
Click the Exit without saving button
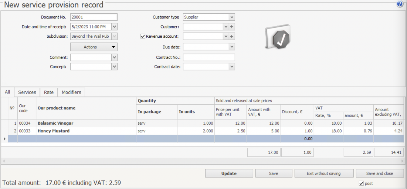coord(323,173)
